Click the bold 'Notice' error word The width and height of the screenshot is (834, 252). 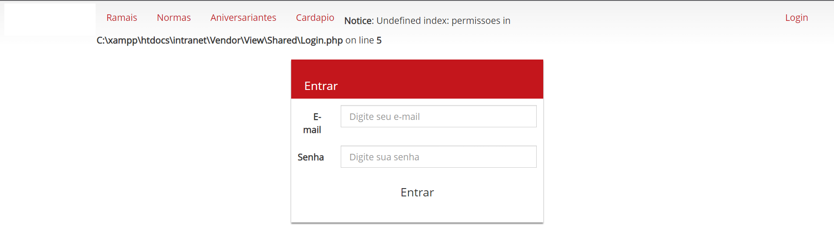(359, 20)
